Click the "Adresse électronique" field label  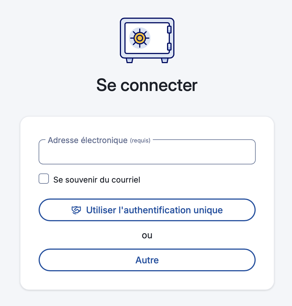(87, 140)
